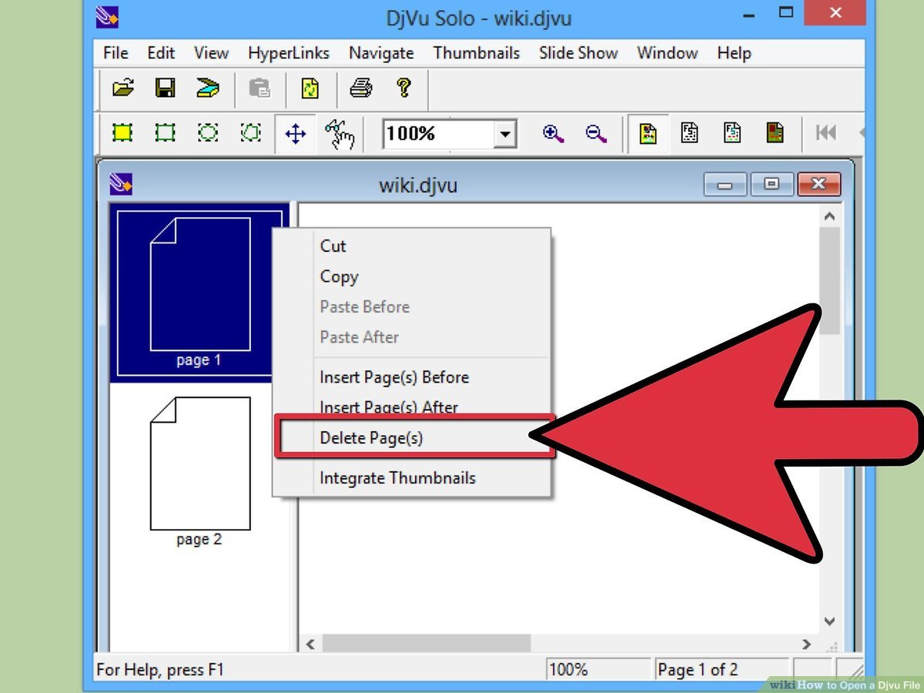Select the pan (four-arrow move) tool
924x693 pixels.
click(296, 134)
